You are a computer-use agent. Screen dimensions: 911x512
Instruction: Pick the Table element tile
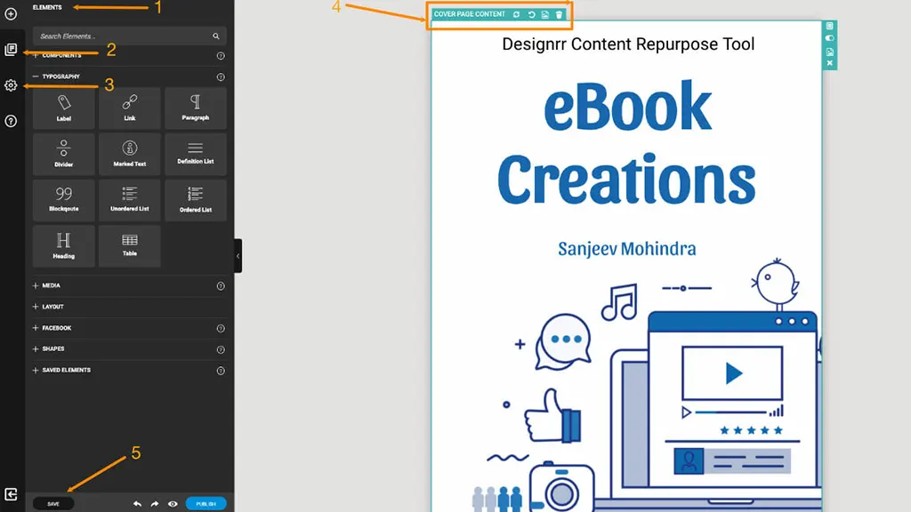[x=130, y=246]
